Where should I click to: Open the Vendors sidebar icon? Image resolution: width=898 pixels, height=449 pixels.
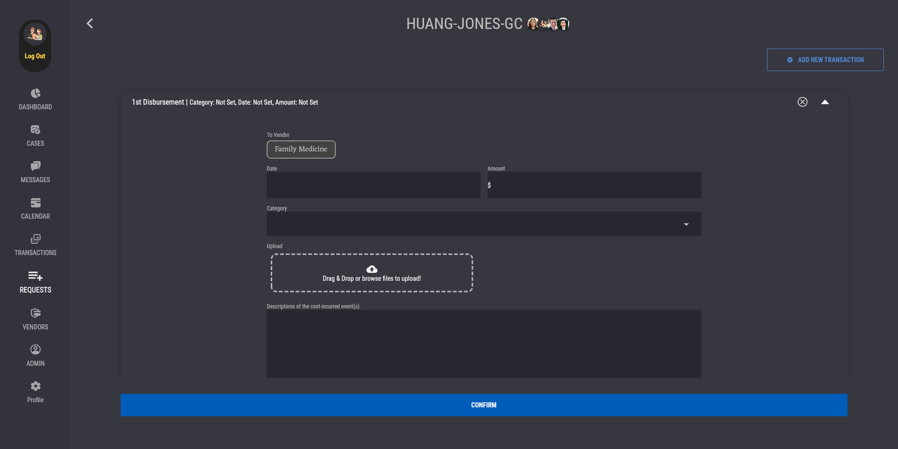pos(36,314)
